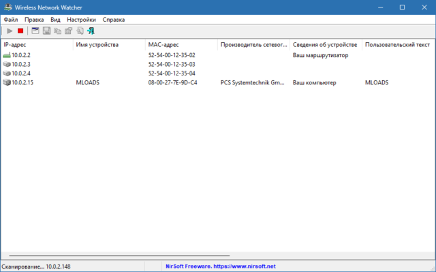Click the Ваш маршрутизатор cell
Screen dimensions: 436x272
320,55
